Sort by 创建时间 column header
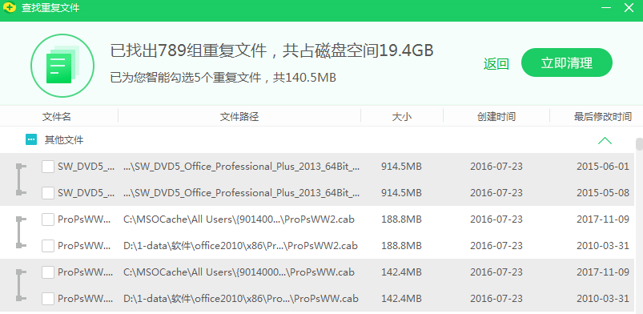The width and height of the screenshot is (643, 314). point(496,117)
